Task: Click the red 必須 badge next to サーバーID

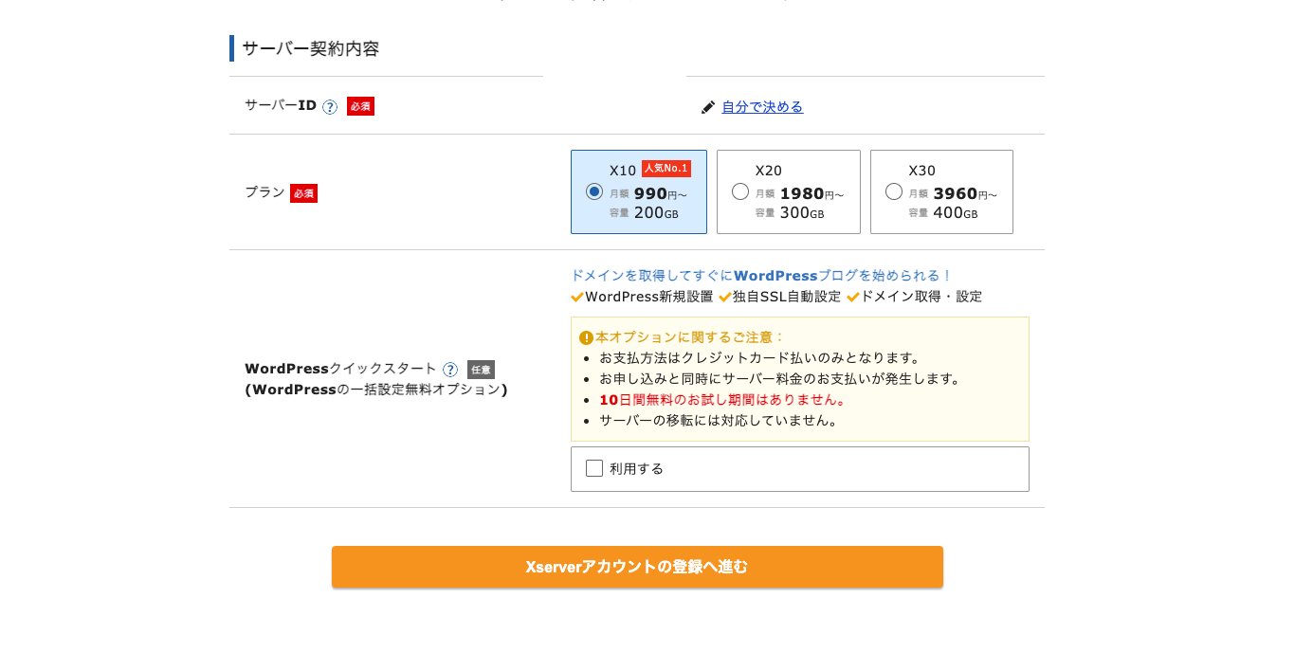Action: coord(360,106)
